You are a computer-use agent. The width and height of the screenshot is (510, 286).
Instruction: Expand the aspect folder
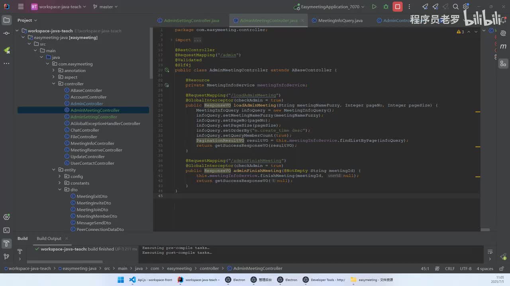[54, 77]
